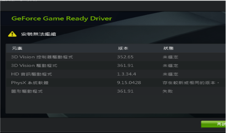Click the yellow warning triangle icon
Screen dimensions: 226x133
12,34
